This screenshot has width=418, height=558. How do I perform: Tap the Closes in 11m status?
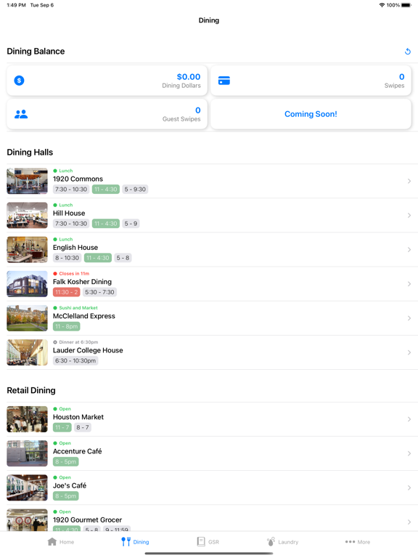click(x=71, y=274)
